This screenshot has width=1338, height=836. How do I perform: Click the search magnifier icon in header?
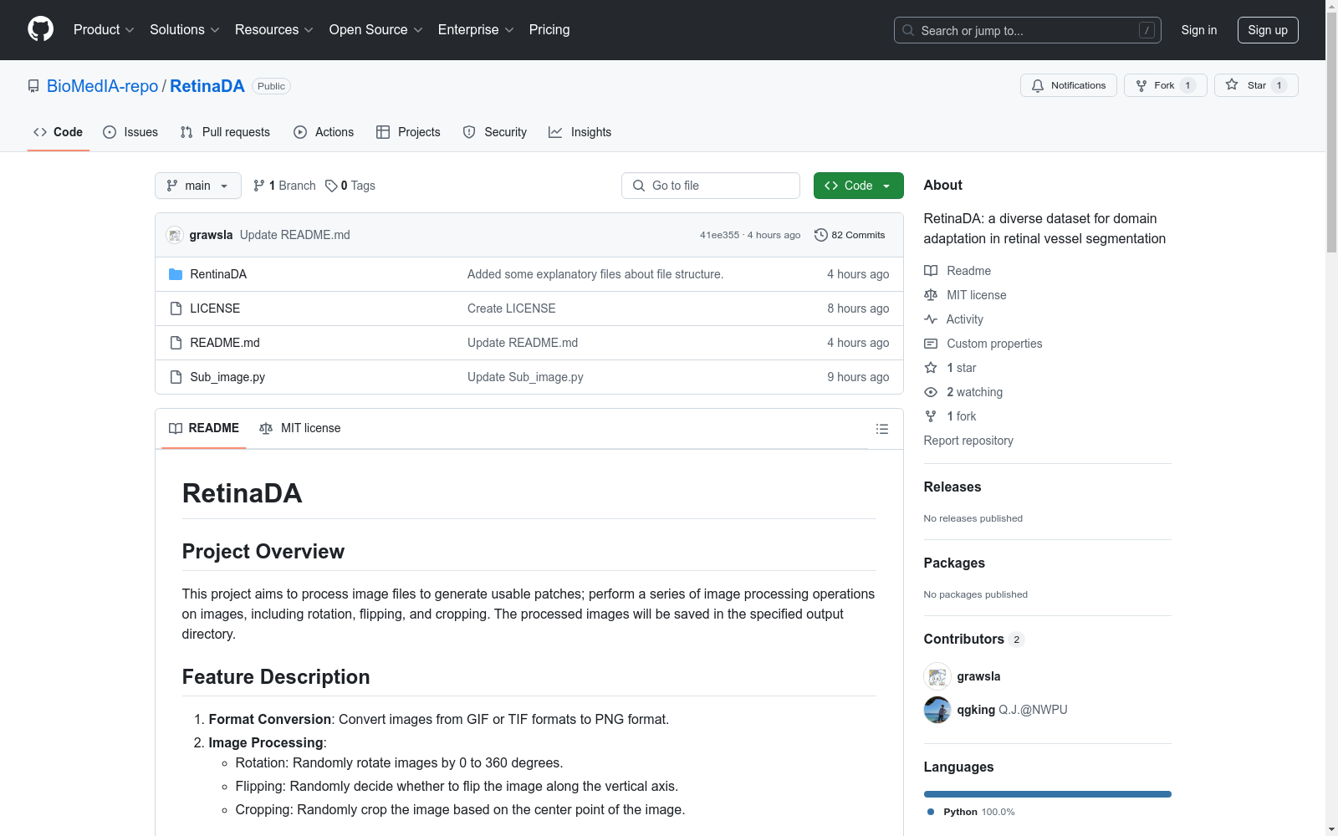(x=908, y=30)
